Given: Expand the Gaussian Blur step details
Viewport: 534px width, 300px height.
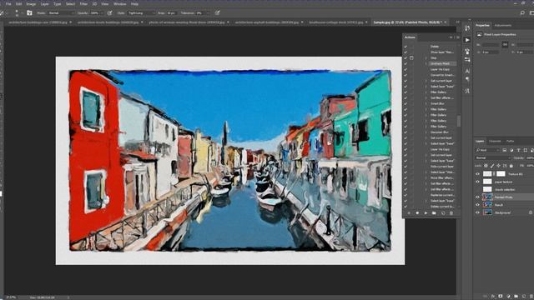Looking at the screenshot, I should coord(426,132).
